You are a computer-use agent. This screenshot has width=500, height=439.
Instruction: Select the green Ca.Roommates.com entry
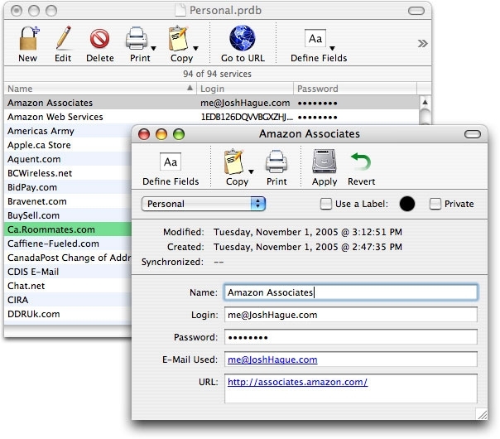pos(68,229)
